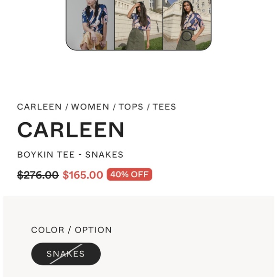Click the slash separator before TEES breadcrumb
The image size is (277, 277).
(x=148, y=107)
